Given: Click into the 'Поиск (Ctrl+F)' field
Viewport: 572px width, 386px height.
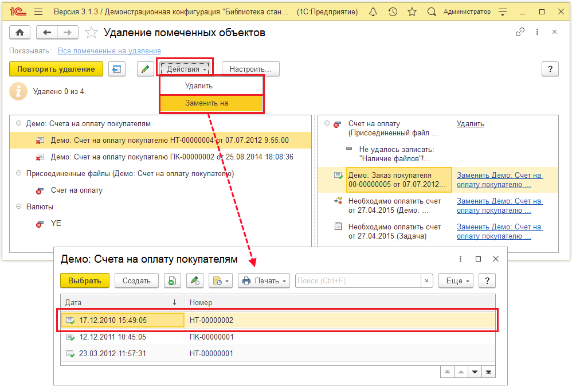Looking at the screenshot, I should click(358, 281).
